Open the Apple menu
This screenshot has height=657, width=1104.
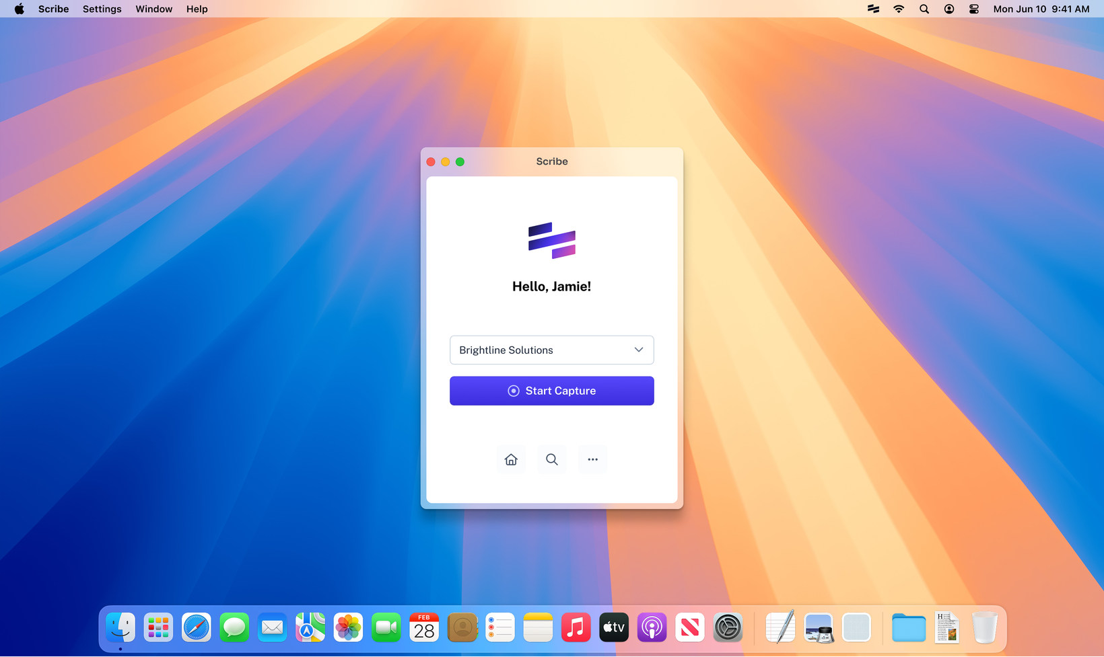click(19, 9)
